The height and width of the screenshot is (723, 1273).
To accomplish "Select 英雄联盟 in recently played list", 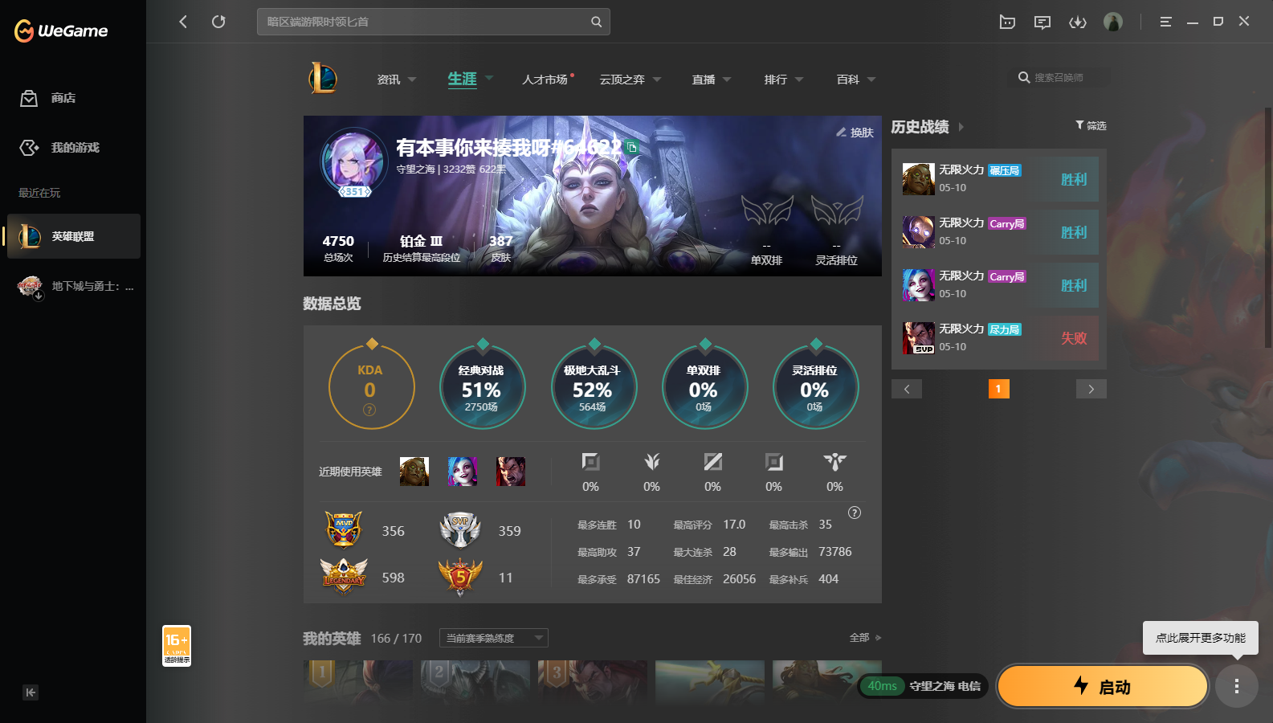I will 74,236.
